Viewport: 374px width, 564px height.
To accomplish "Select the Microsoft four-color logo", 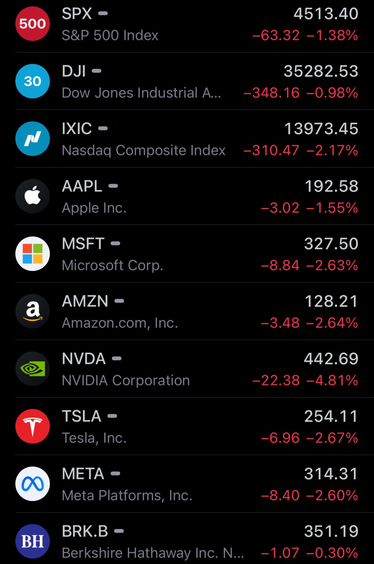I will point(33,254).
